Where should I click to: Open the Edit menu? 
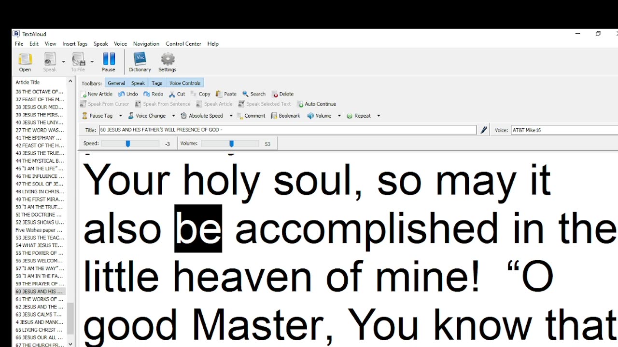point(34,44)
